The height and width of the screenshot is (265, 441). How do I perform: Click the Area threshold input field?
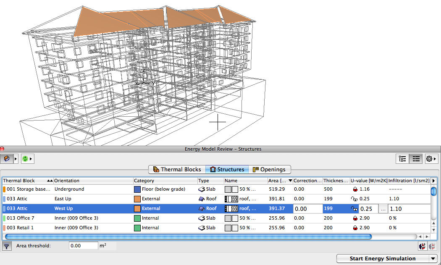83,246
